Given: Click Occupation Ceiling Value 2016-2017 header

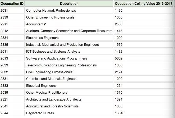Looking at the screenshot, I should 144,4.
